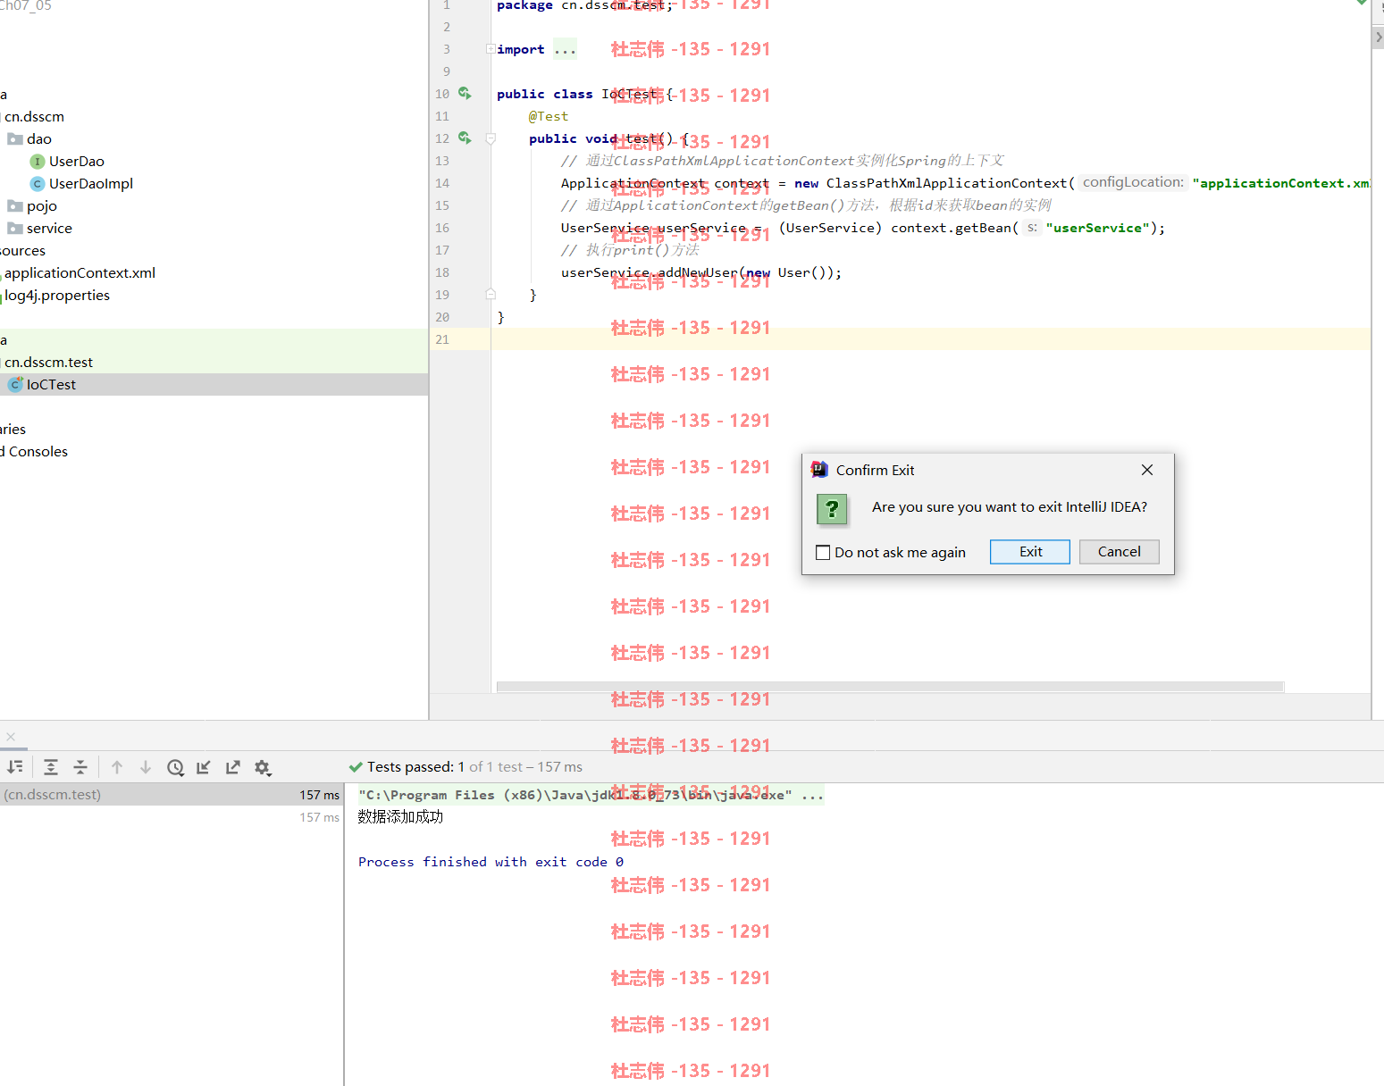This screenshot has width=1384, height=1086.
Task: Click the @Test annotation in the editor
Action: tap(548, 116)
